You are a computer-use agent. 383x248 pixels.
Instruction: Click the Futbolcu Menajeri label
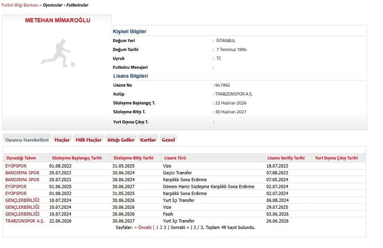click(130, 67)
